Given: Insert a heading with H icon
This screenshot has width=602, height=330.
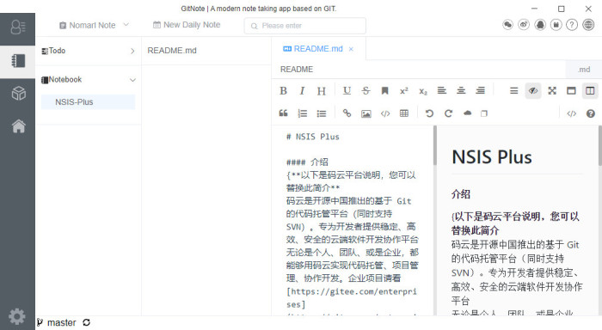Looking at the screenshot, I should click(322, 91).
